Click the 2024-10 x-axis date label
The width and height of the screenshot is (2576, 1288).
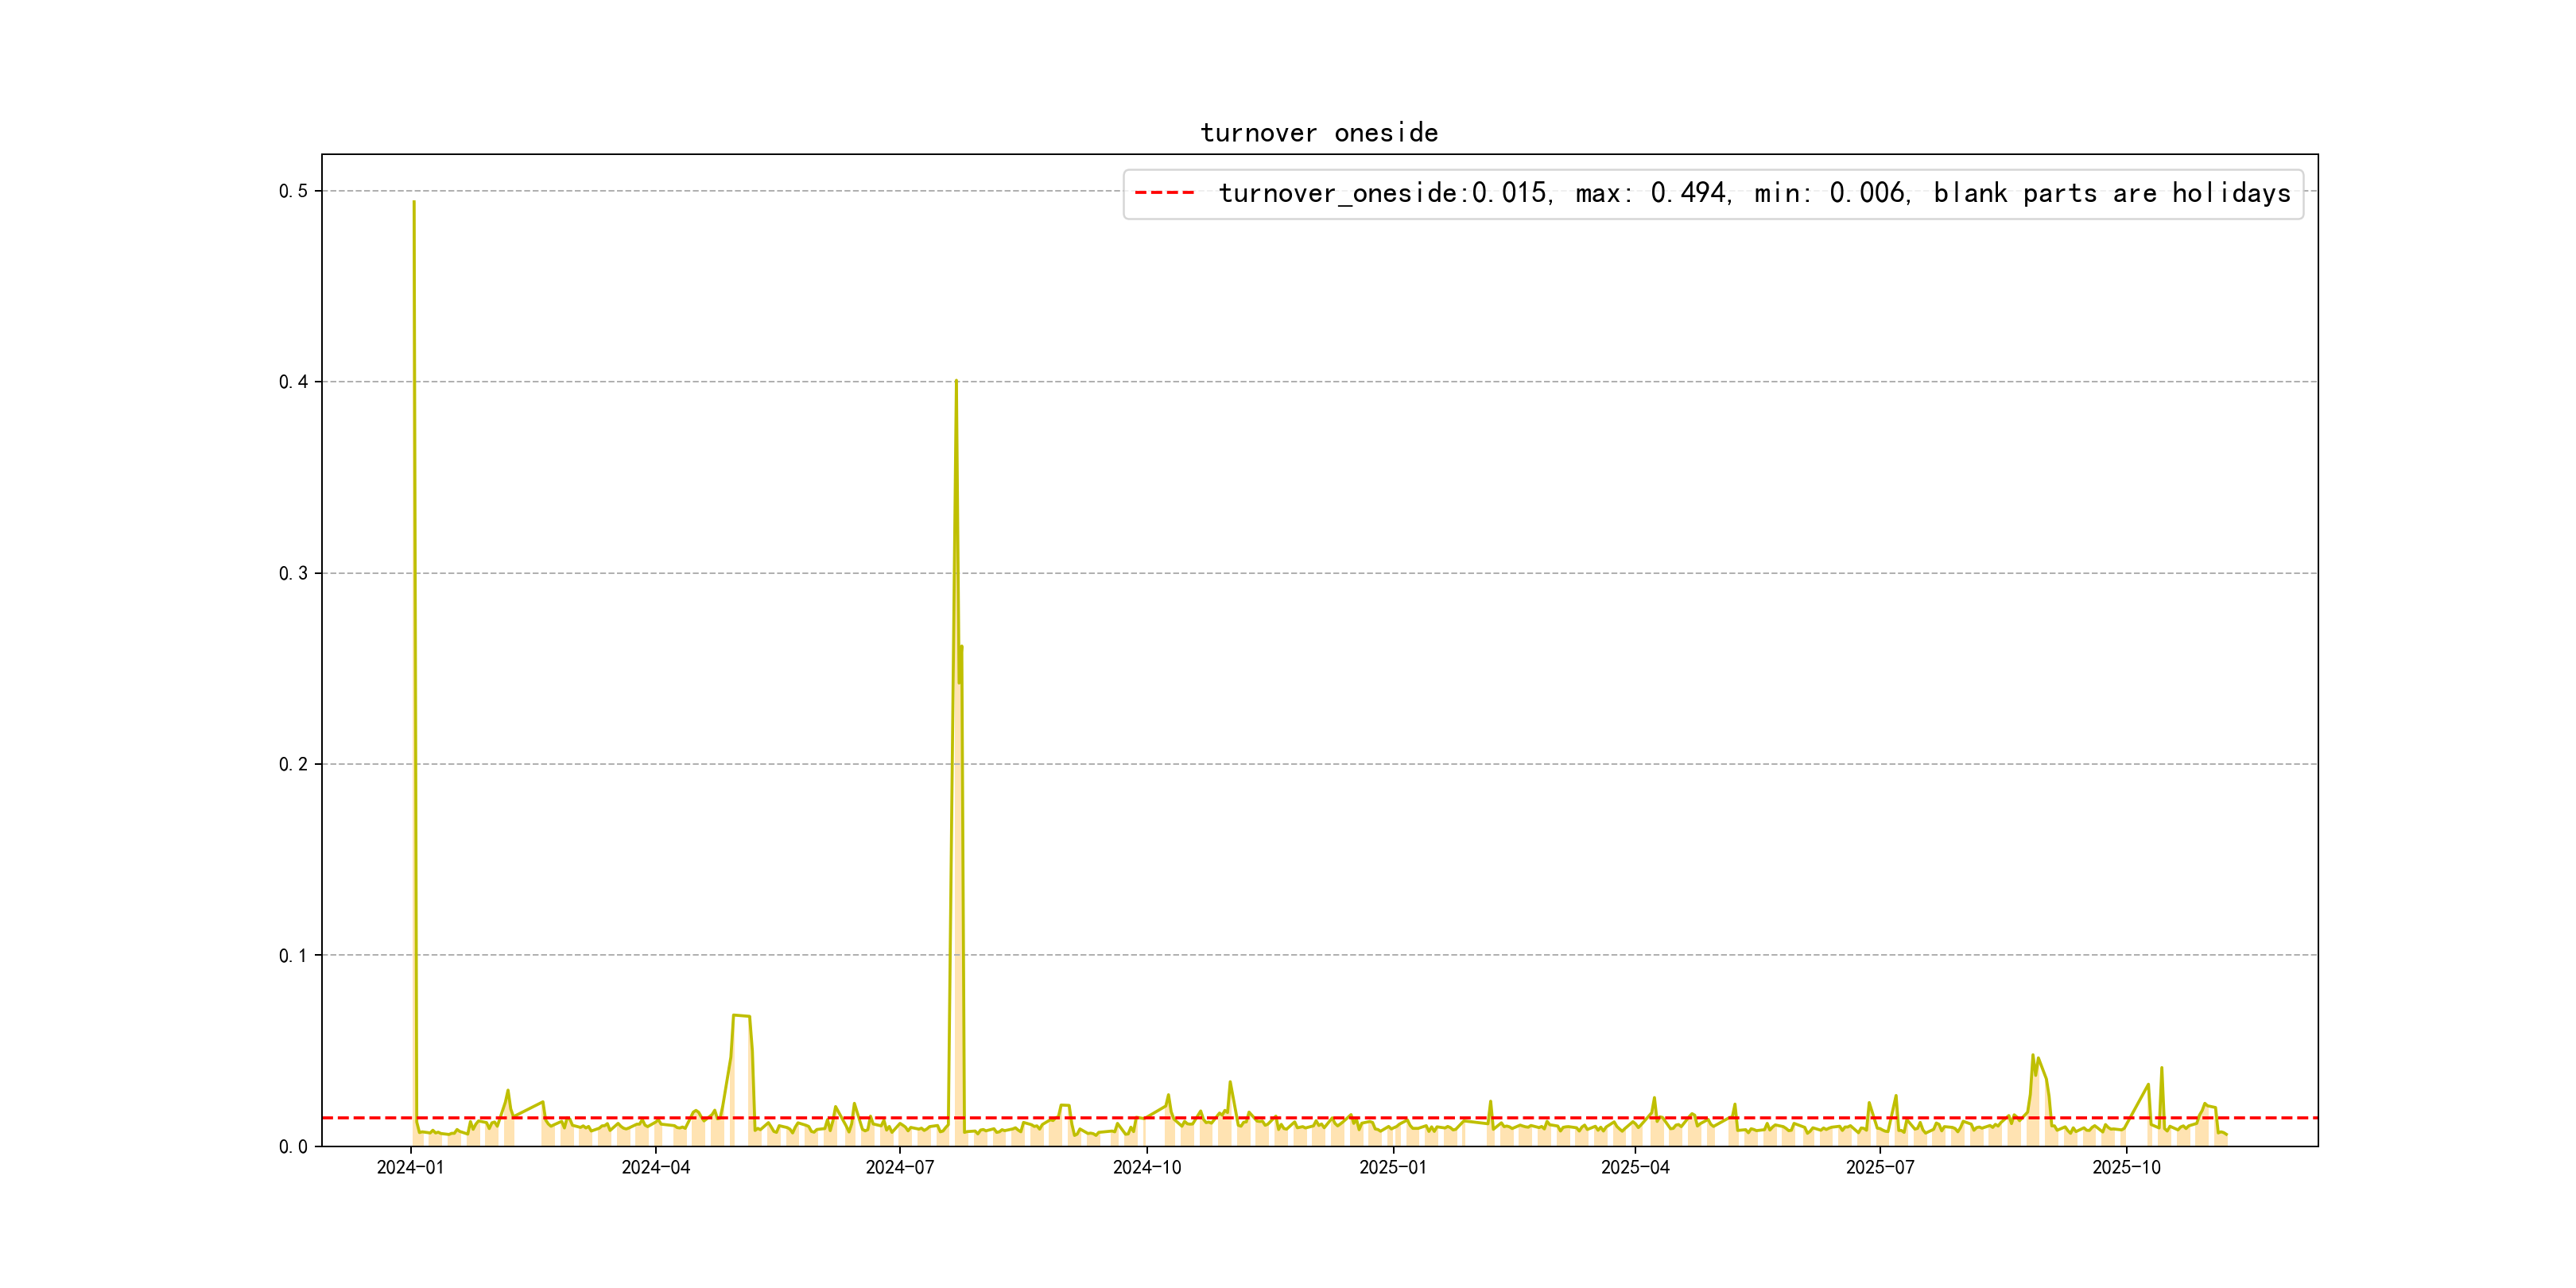(x=1147, y=1167)
